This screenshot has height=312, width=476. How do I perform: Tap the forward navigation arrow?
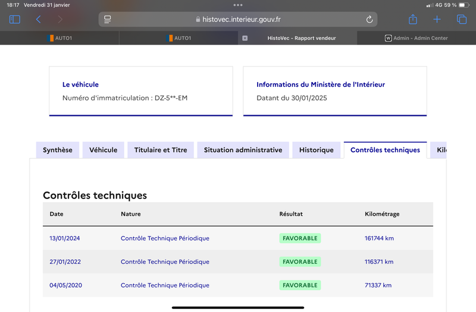click(x=60, y=20)
